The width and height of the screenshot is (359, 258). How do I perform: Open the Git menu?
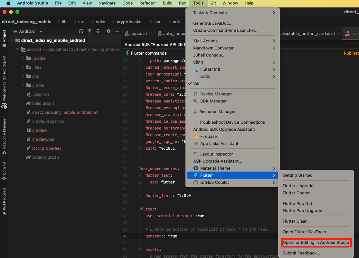(x=213, y=3)
